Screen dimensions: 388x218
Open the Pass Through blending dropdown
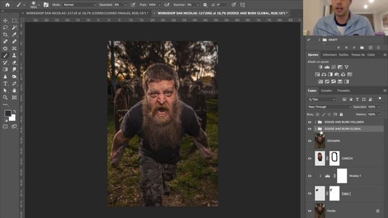329,107
